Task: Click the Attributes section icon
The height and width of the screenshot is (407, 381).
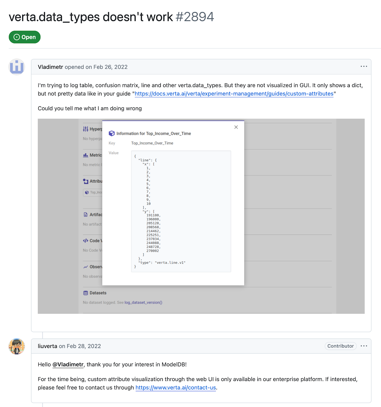Action: point(86,181)
